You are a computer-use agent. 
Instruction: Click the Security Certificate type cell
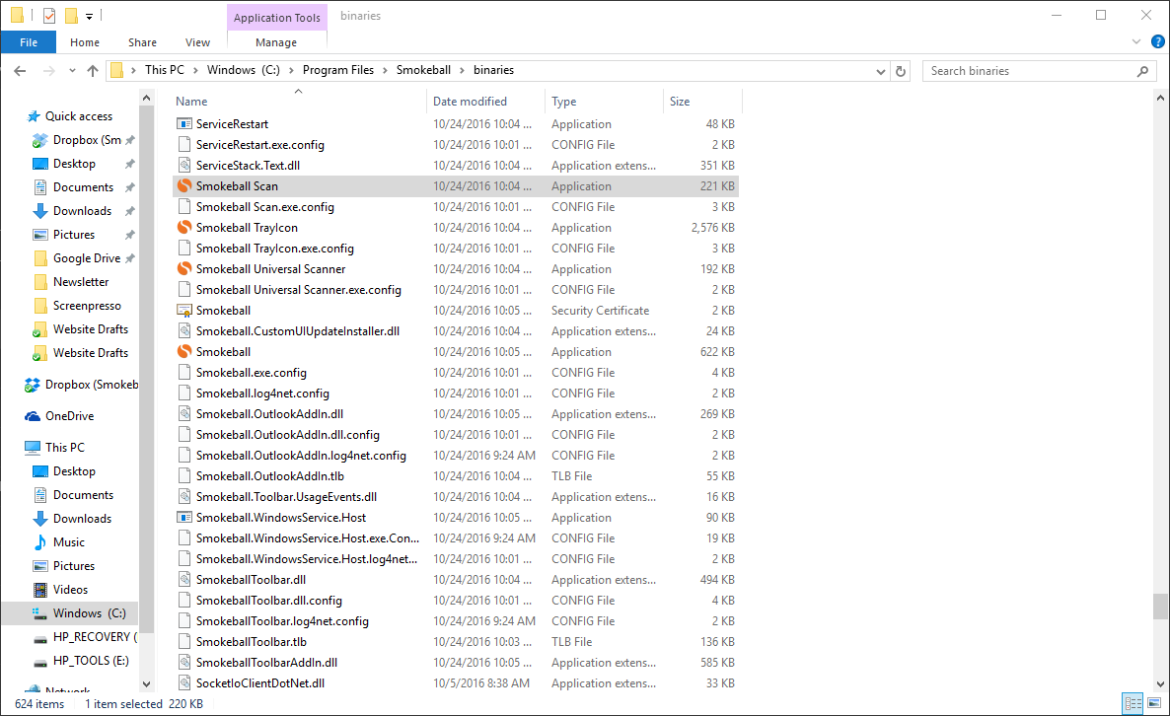[x=600, y=311]
